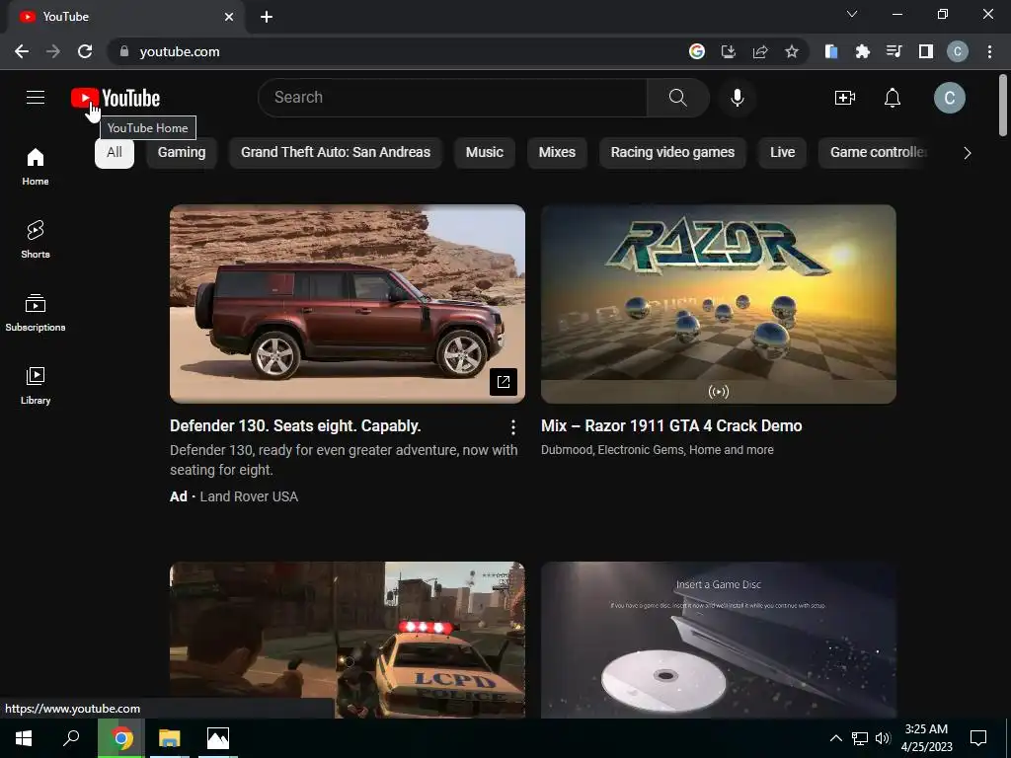Click the search magnifier button

click(677, 98)
